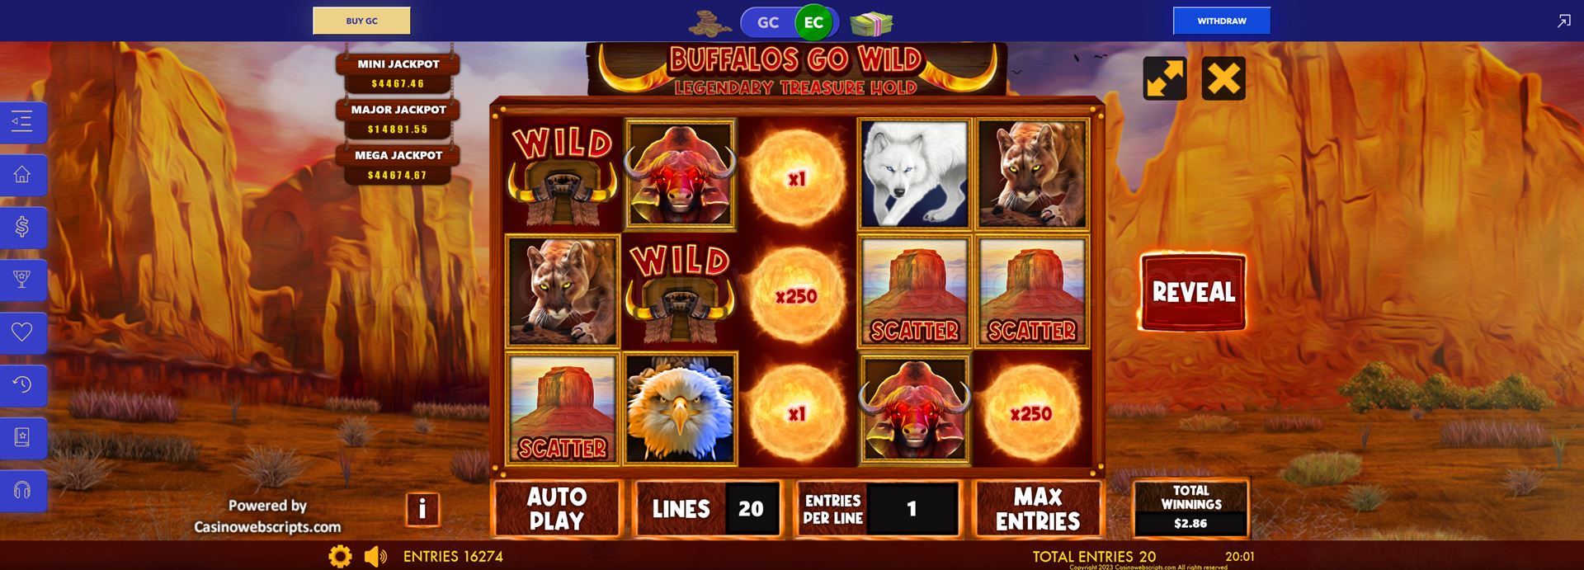Expand window via top-right arrow icon

pos(1563,21)
